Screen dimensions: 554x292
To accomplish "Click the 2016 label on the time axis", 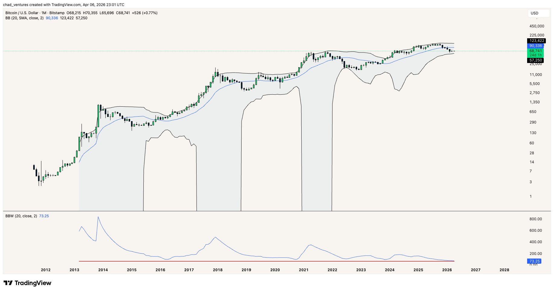I will pos(160,270).
